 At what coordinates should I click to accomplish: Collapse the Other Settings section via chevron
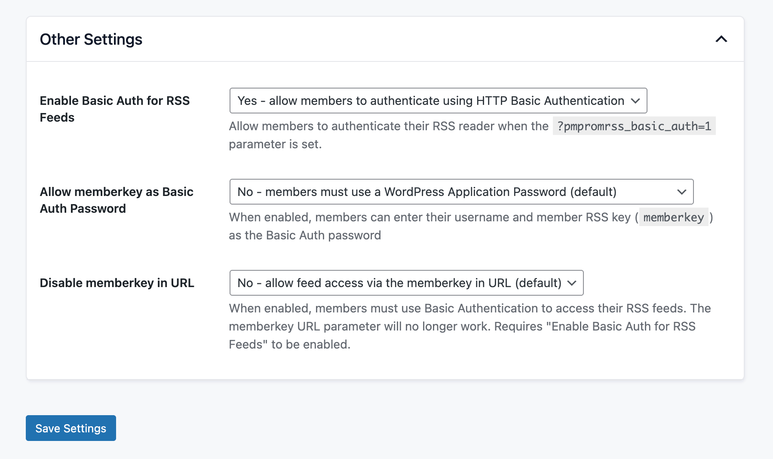722,39
